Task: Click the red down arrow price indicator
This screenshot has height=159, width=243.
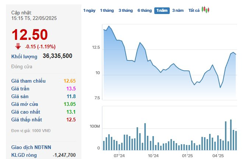Action: [x=18, y=46]
